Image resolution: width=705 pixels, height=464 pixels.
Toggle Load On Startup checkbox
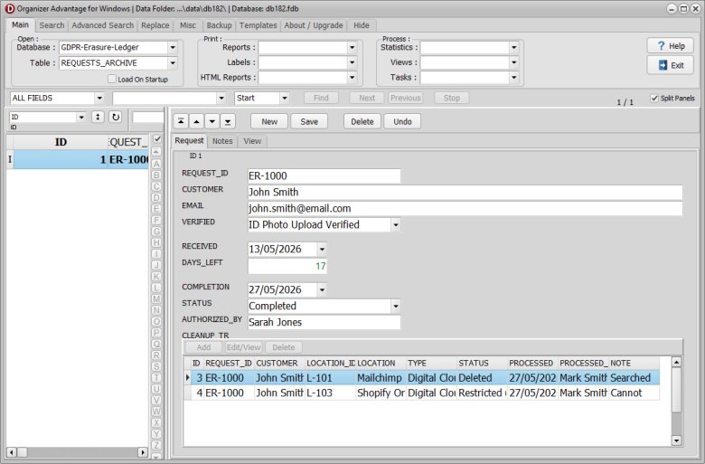point(112,79)
